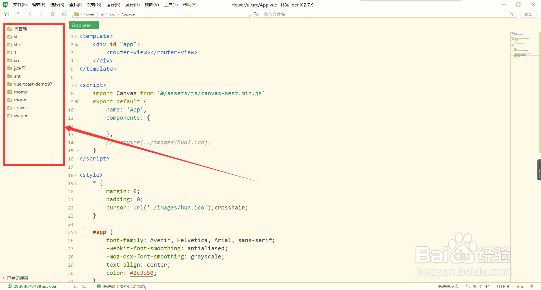
Task: Collapse the #app rule block at line 25
Action: point(77,232)
